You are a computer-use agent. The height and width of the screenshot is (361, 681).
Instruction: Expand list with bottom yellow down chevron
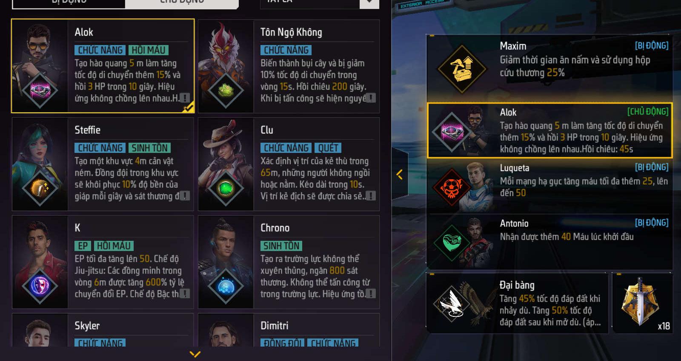[195, 354]
